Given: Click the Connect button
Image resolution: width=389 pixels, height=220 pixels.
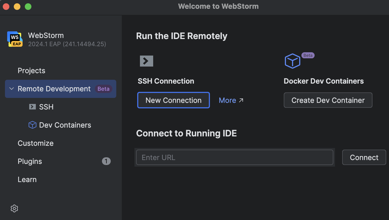Looking at the screenshot, I should (364, 157).
